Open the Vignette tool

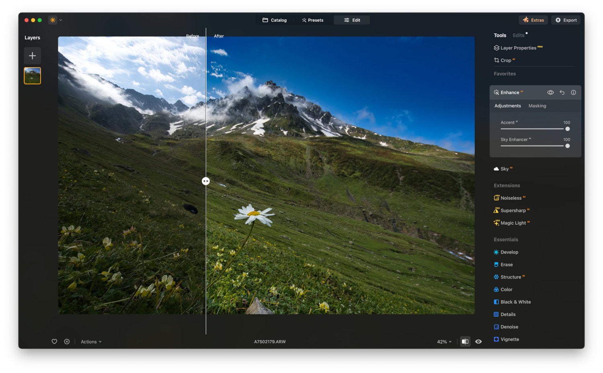pyautogui.click(x=509, y=339)
